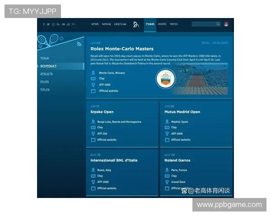Select STATS in the sidebar
The height and width of the screenshot is (216, 271).
pyautogui.click(x=44, y=82)
